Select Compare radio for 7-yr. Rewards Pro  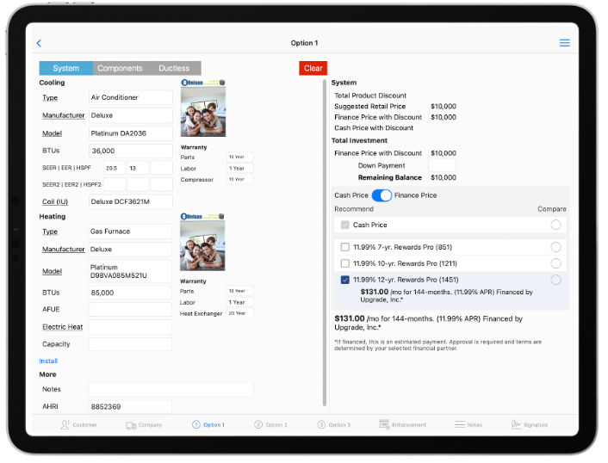click(555, 247)
